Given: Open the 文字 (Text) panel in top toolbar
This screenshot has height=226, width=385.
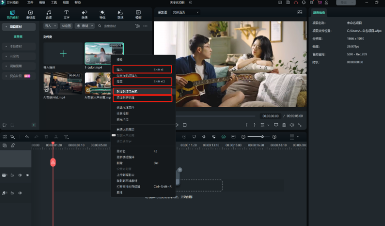Looking at the screenshot, I should (x=66, y=14).
